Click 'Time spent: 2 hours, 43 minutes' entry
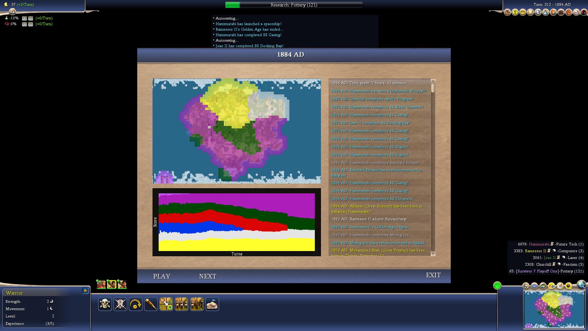588x331 pixels. (x=369, y=83)
